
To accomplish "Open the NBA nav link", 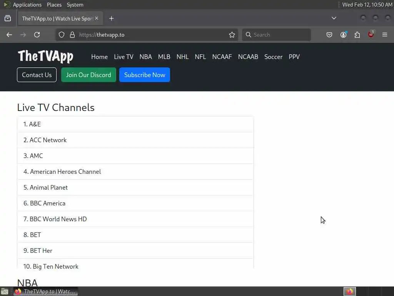I will (x=146, y=57).
